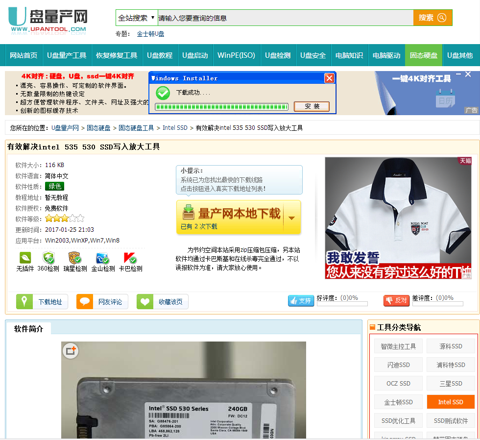Click the orange 搜索 button
480x440 pixels.
432,18
